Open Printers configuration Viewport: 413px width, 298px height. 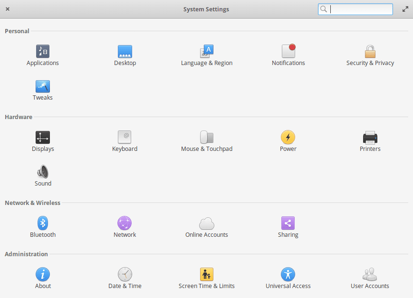coord(370,140)
